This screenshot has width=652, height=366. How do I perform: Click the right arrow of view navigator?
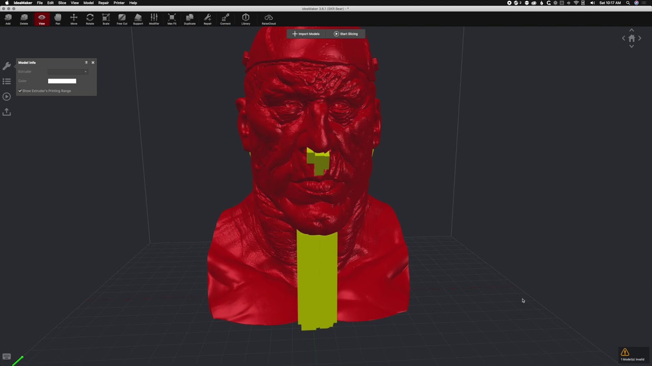click(x=640, y=38)
